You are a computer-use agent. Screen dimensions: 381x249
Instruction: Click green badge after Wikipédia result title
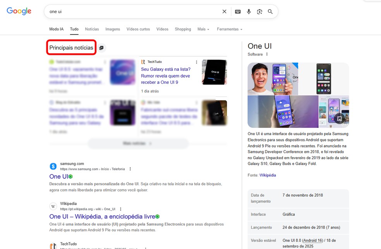coord(158,217)
